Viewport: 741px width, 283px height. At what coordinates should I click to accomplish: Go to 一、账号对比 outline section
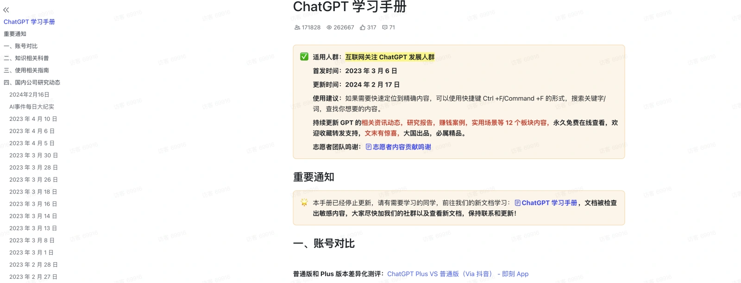[21, 46]
